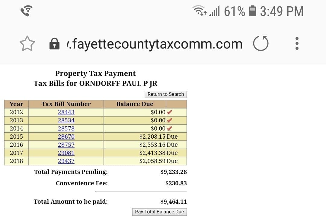Click the 2013 paid checkmark icon

(170, 120)
